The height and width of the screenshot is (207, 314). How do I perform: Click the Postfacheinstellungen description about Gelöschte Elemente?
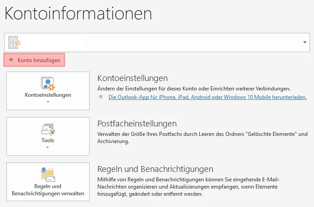pos(202,138)
